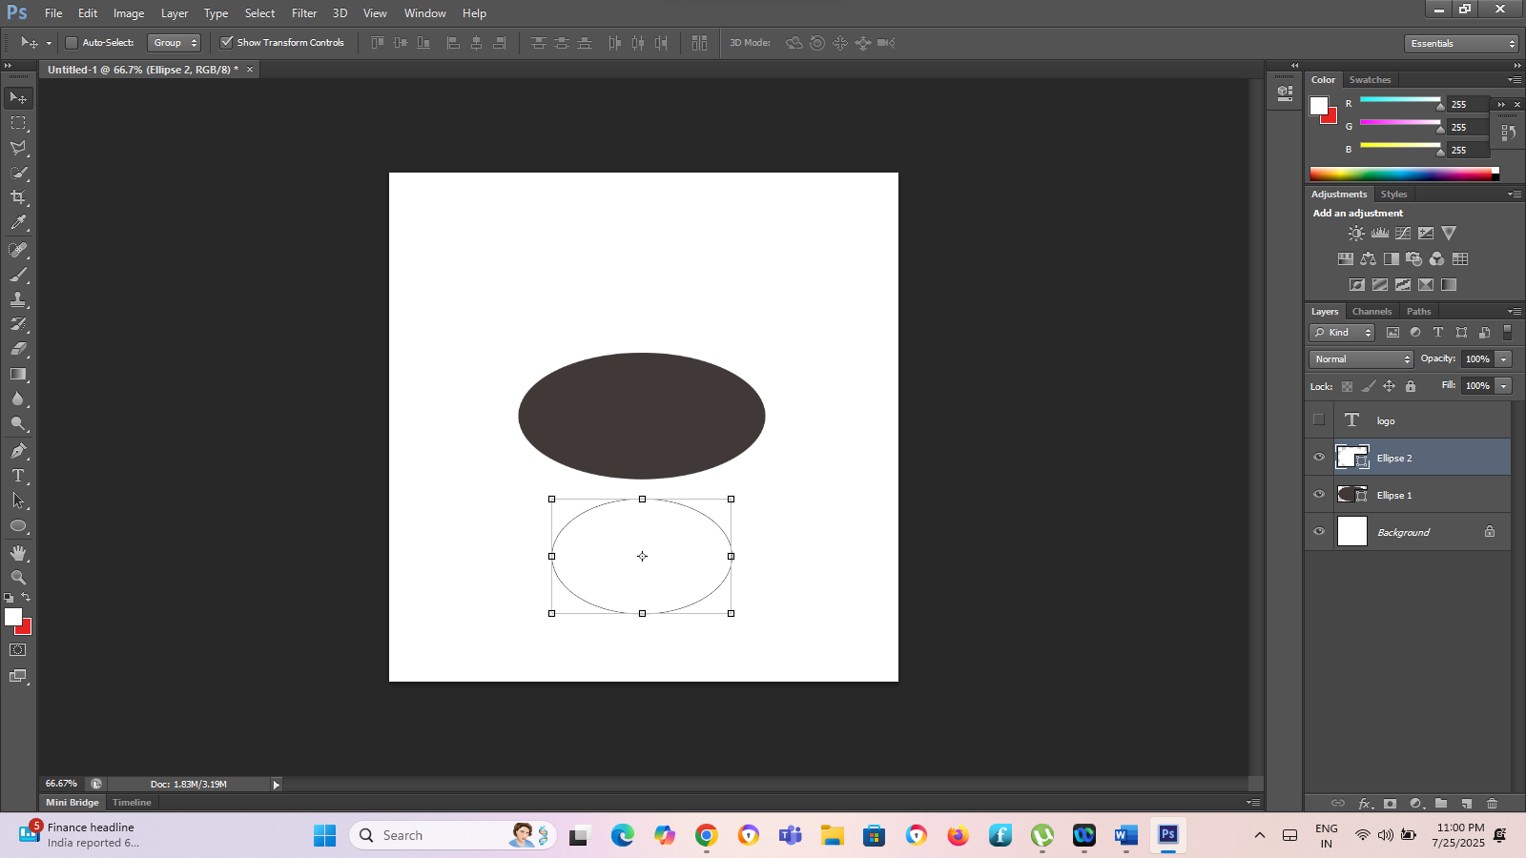The height and width of the screenshot is (858, 1526).
Task: Select the Horizontal Type tool
Action: pos(18,476)
